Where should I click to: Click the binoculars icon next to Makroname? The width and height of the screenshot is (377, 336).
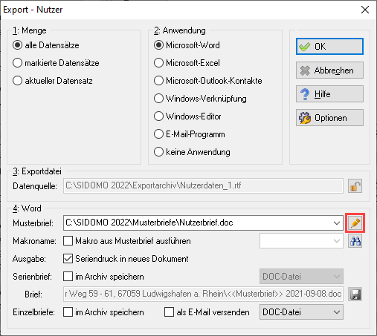click(355, 241)
